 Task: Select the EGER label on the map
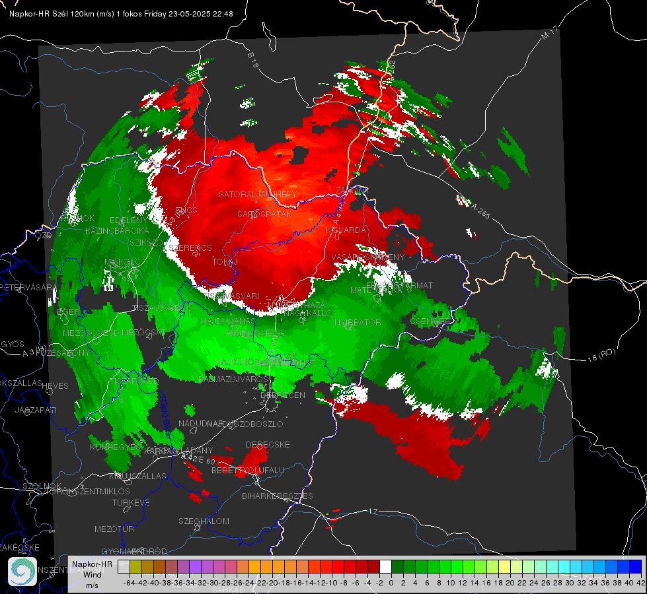(69, 312)
